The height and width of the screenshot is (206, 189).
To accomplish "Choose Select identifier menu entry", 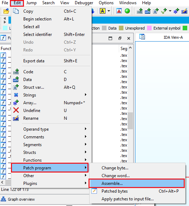I will (51, 35).
